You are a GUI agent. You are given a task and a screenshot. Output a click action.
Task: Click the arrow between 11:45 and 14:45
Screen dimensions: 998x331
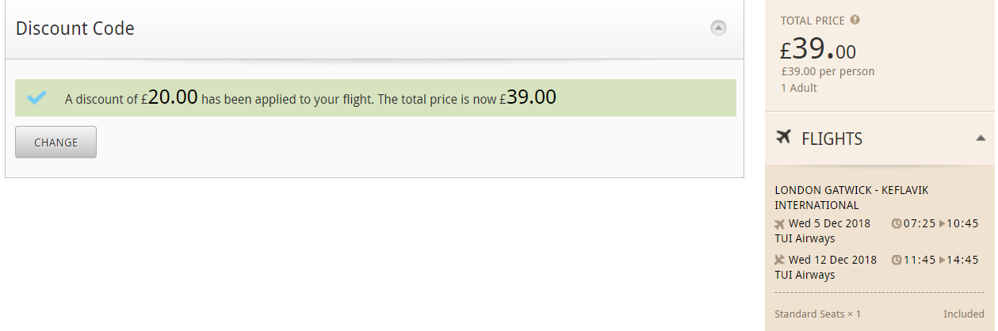943,260
